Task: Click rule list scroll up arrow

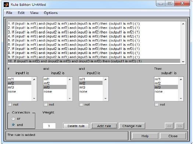Action: point(183,24)
